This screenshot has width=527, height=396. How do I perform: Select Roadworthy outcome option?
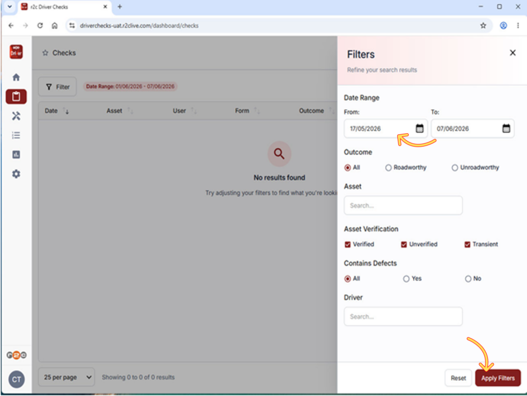pyautogui.click(x=388, y=168)
